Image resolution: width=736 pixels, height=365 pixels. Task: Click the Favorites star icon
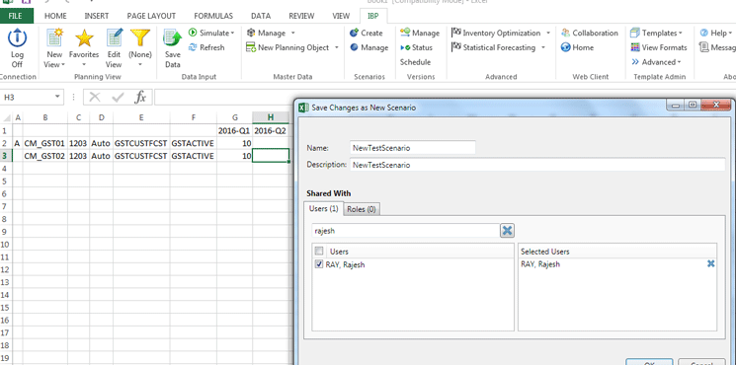coord(84,38)
